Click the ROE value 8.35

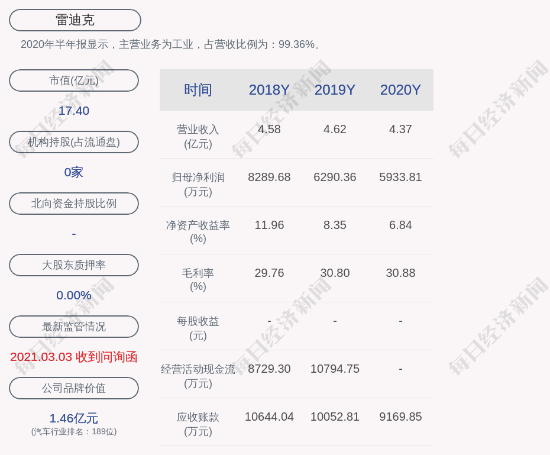click(335, 225)
